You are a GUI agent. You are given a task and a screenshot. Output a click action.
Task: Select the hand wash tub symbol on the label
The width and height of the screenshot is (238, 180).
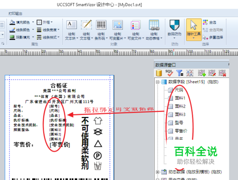click(x=98, y=166)
